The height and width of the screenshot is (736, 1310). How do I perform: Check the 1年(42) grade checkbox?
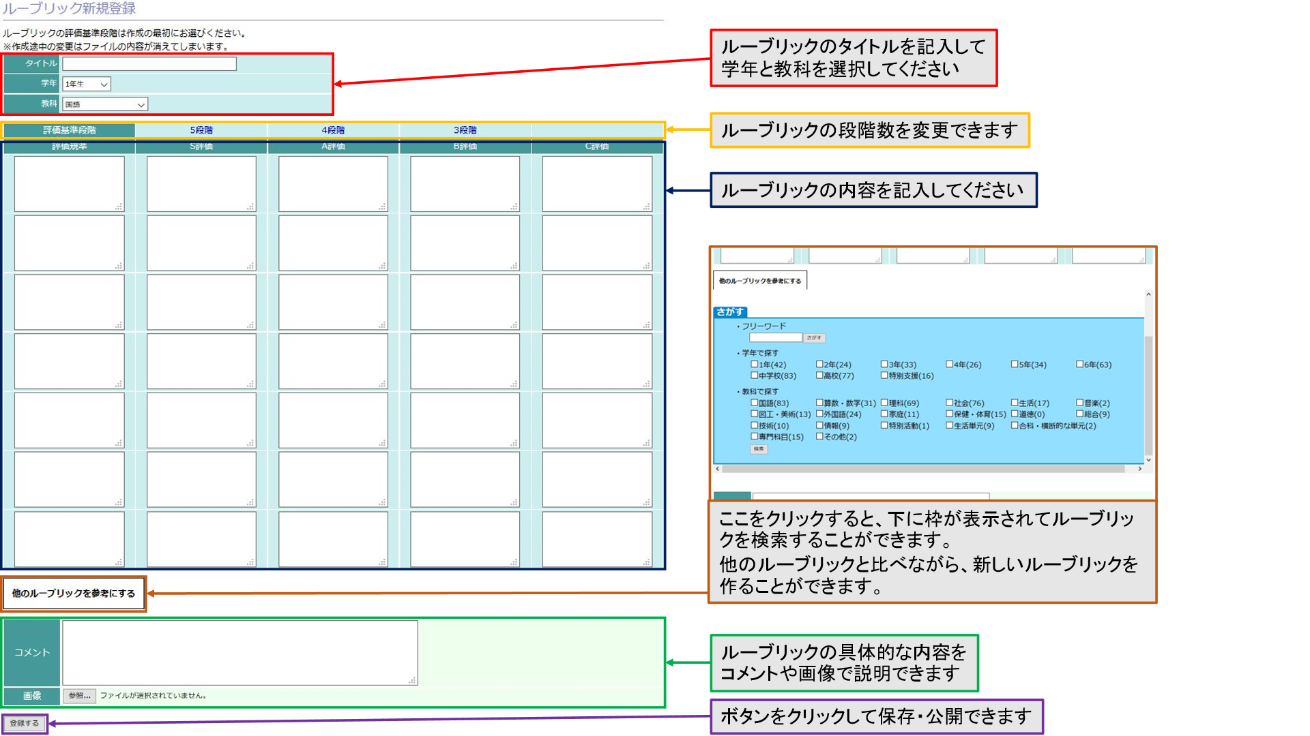pos(755,365)
